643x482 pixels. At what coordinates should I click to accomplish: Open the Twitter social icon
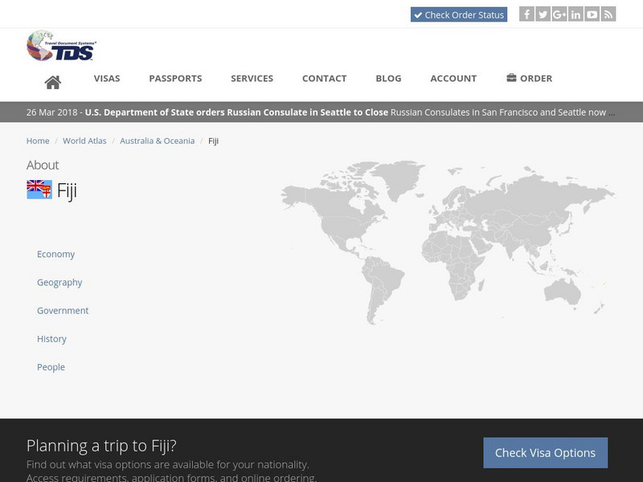[543, 14]
